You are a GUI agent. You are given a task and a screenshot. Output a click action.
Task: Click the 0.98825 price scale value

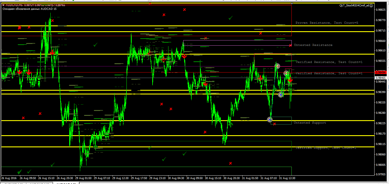tap(380, 10)
